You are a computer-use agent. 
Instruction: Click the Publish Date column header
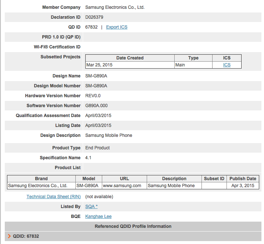tap(243, 179)
